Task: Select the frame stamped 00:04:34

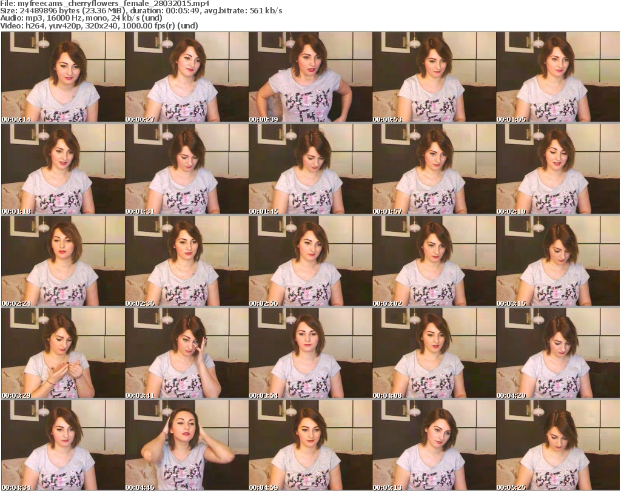Action: (x=63, y=446)
